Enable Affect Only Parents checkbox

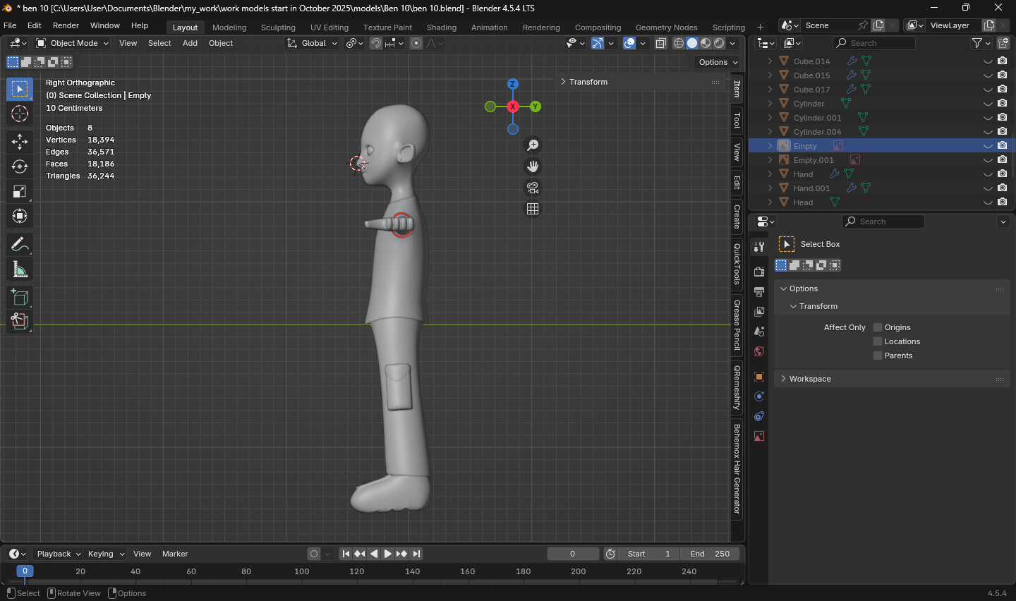pos(878,356)
